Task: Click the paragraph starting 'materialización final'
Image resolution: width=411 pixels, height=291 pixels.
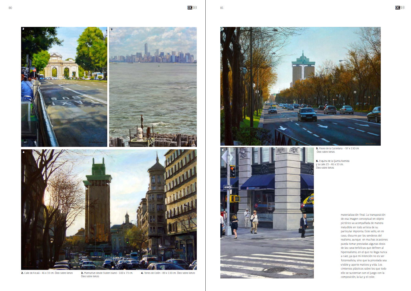Action: 364,246
